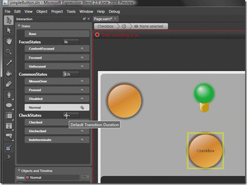The width and height of the screenshot is (247, 185).
Task: Choose the Ellipse shape tool
Action: tap(9, 106)
